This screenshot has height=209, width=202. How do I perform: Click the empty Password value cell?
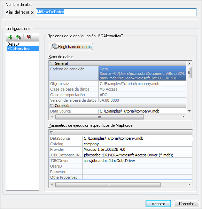pos(137,172)
